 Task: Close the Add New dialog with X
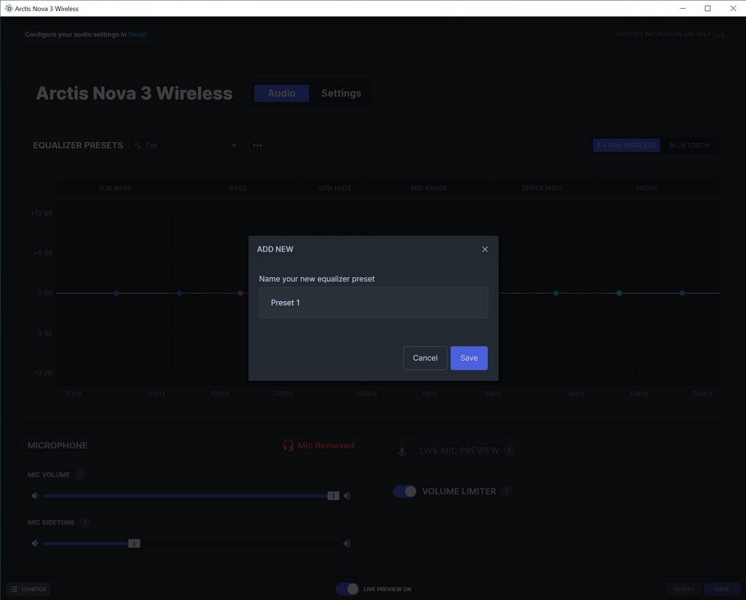tap(485, 249)
